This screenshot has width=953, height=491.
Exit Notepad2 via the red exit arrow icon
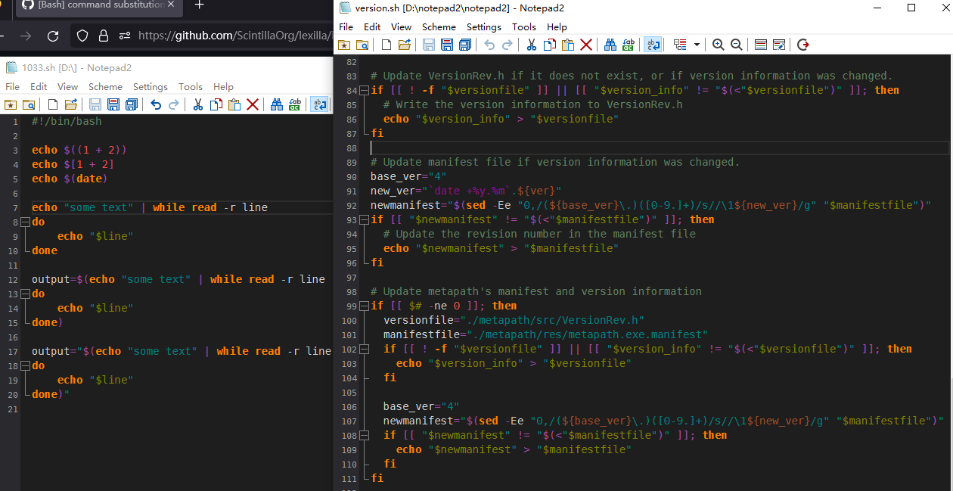pyautogui.click(x=802, y=45)
